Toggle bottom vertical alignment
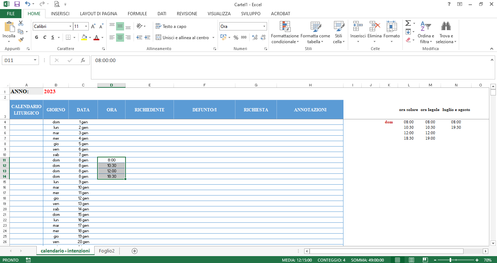 (x=128, y=26)
